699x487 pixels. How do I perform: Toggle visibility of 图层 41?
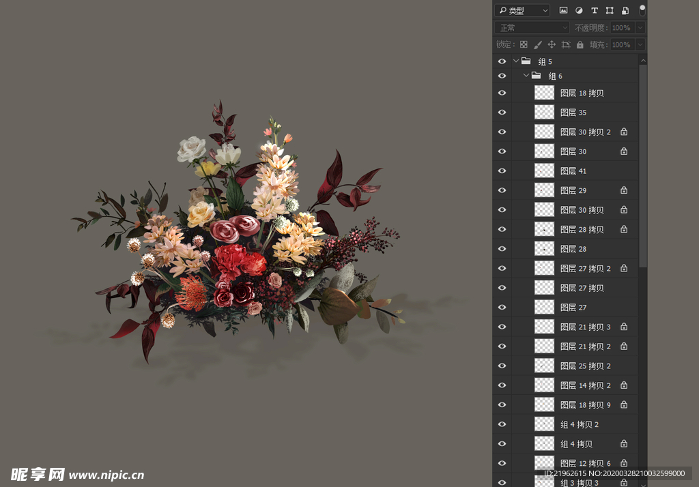[502, 171]
